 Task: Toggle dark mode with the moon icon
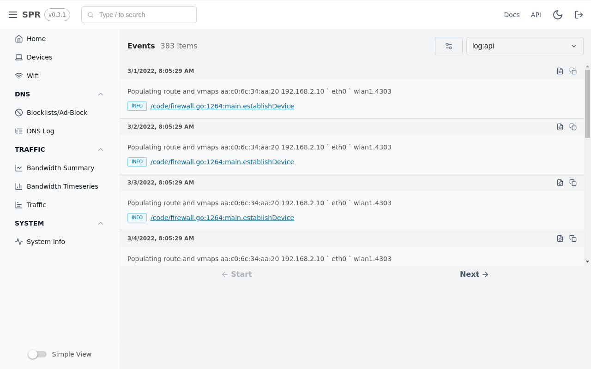[x=558, y=14]
